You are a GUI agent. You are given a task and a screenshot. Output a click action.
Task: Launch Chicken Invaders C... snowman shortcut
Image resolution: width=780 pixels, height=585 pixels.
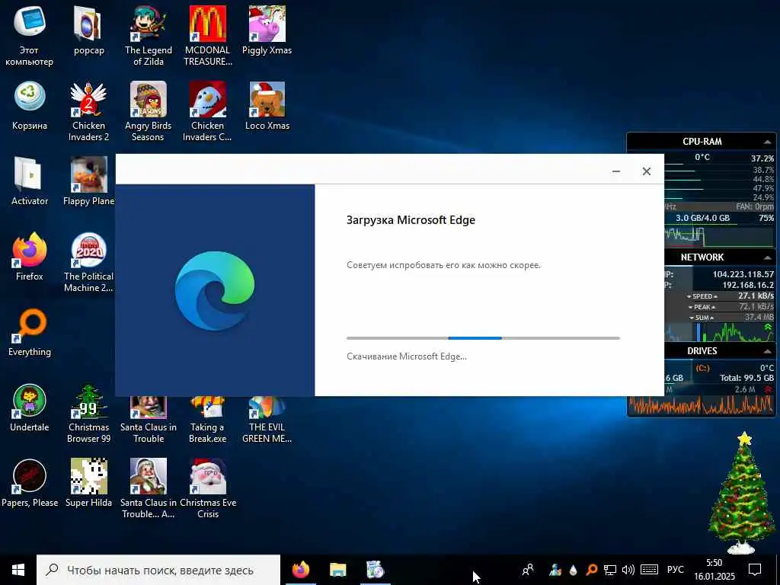(x=207, y=111)
